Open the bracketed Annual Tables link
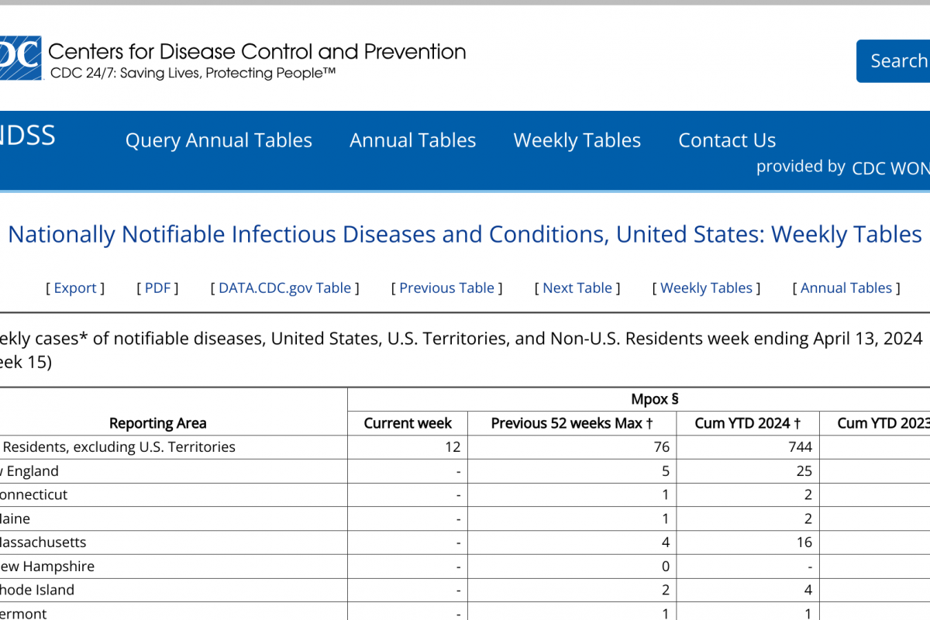The image size is (930, 620). 846,288
